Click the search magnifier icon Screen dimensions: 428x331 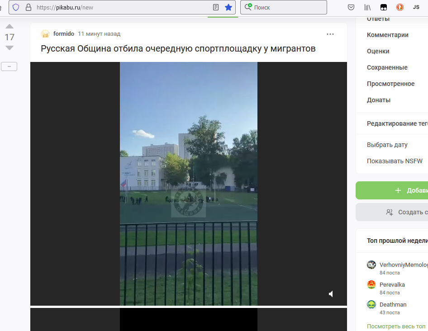[x=248, y=7]
